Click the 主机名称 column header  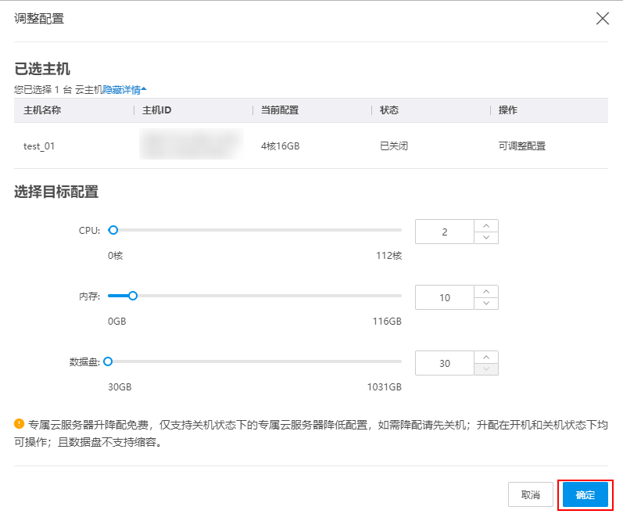pos(42,110)
